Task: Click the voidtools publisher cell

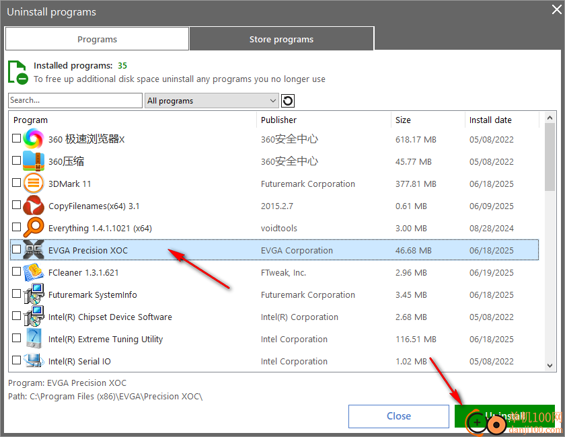Action: point(279,229)
